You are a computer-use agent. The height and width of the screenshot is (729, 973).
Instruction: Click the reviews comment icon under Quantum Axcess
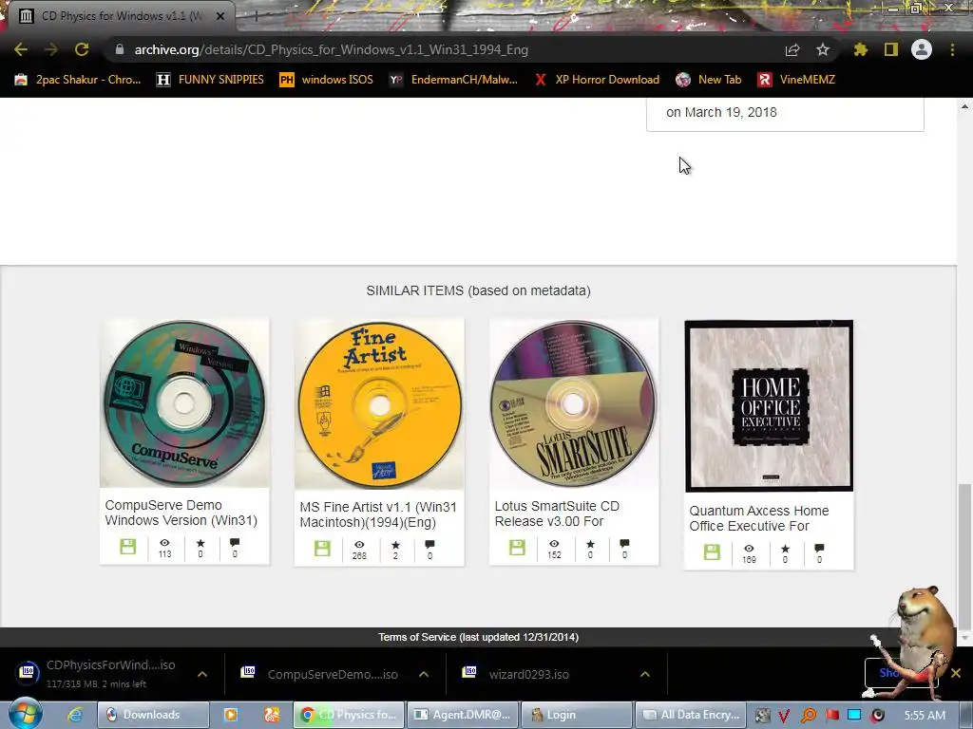pos(819,548)
